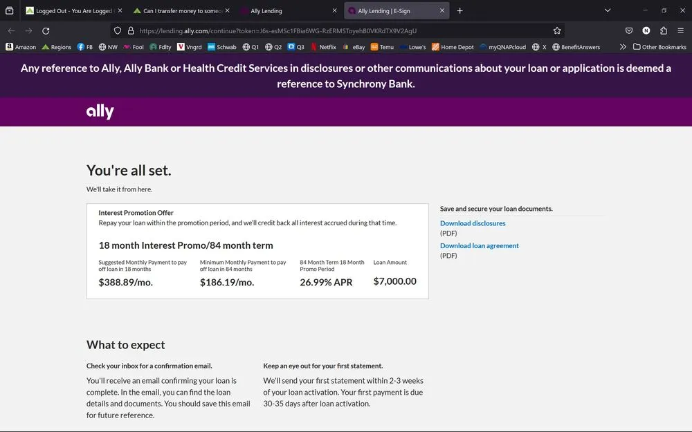
Task: Close the Can I transfer money tab
Action: coord(227,11)
